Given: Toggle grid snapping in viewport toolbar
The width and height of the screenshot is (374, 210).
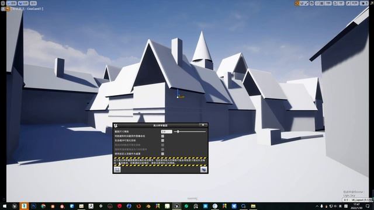Looking at the screenshot, I should coord(321,3).
